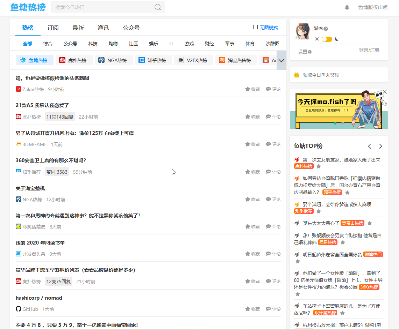Star the 第一次去女朋友家 TOP item

pos(319,166)
